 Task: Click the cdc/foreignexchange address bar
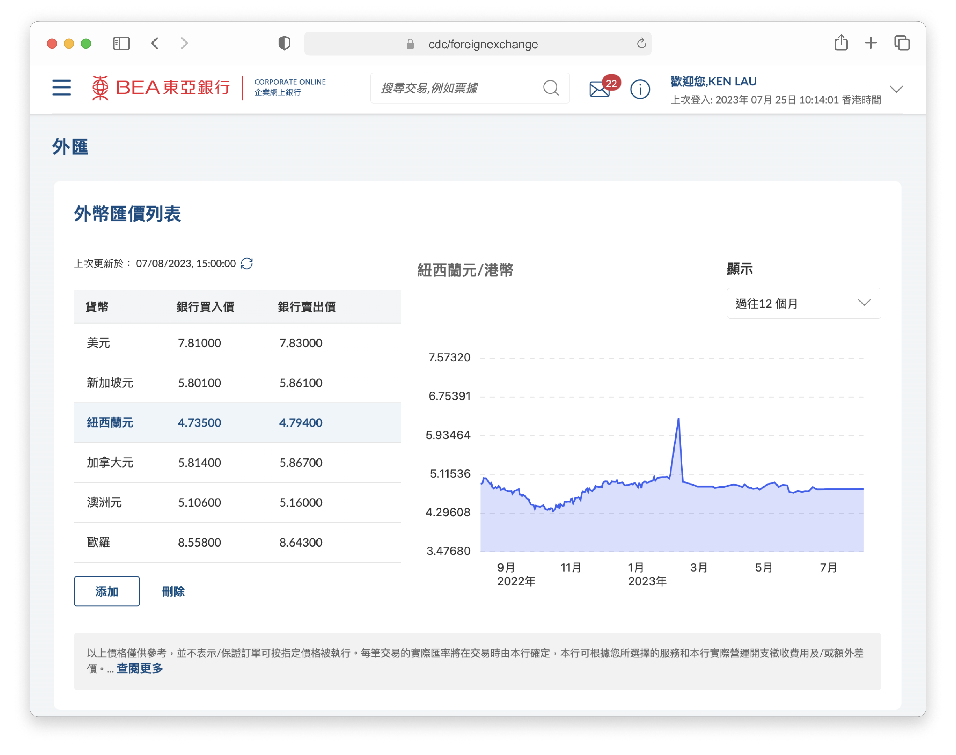(x=478, y=44)
